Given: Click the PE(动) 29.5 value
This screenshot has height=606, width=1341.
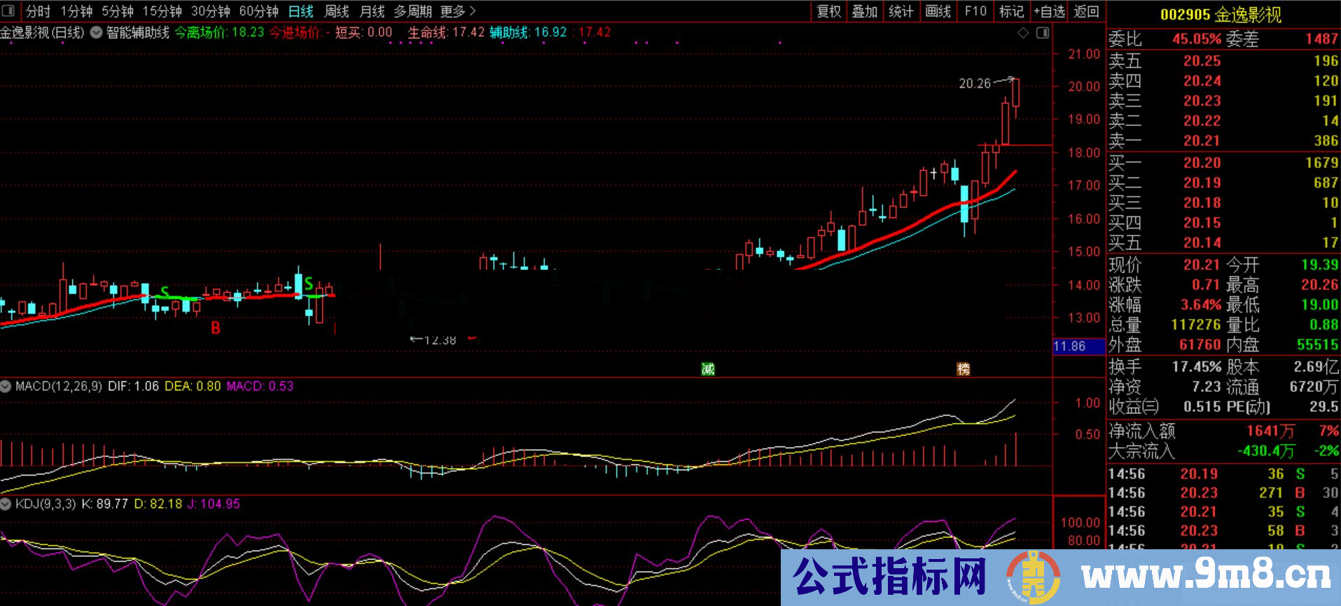Looking at the screenshot, I should [1324, 407].
